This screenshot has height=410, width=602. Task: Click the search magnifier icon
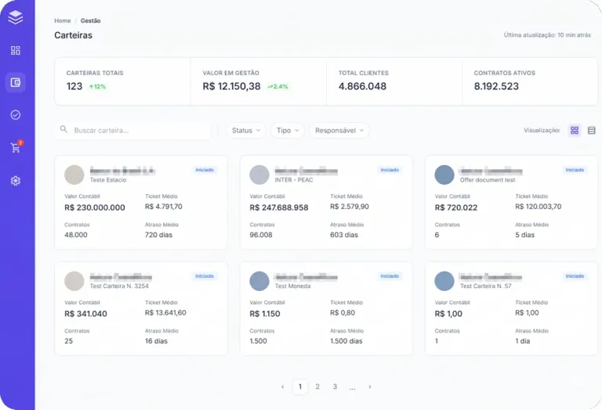pos(63,129)
